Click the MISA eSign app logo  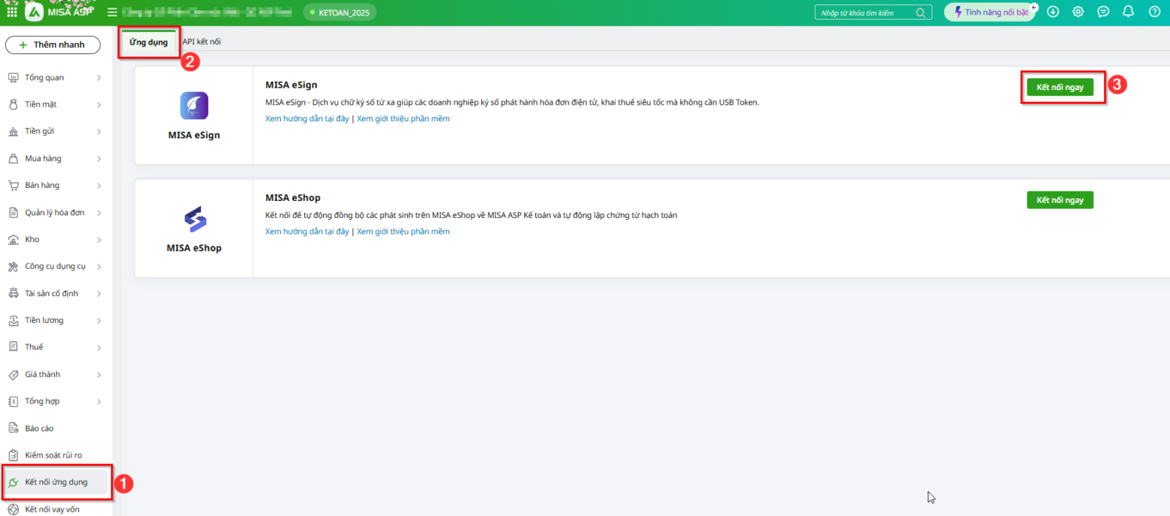point(194,106)
